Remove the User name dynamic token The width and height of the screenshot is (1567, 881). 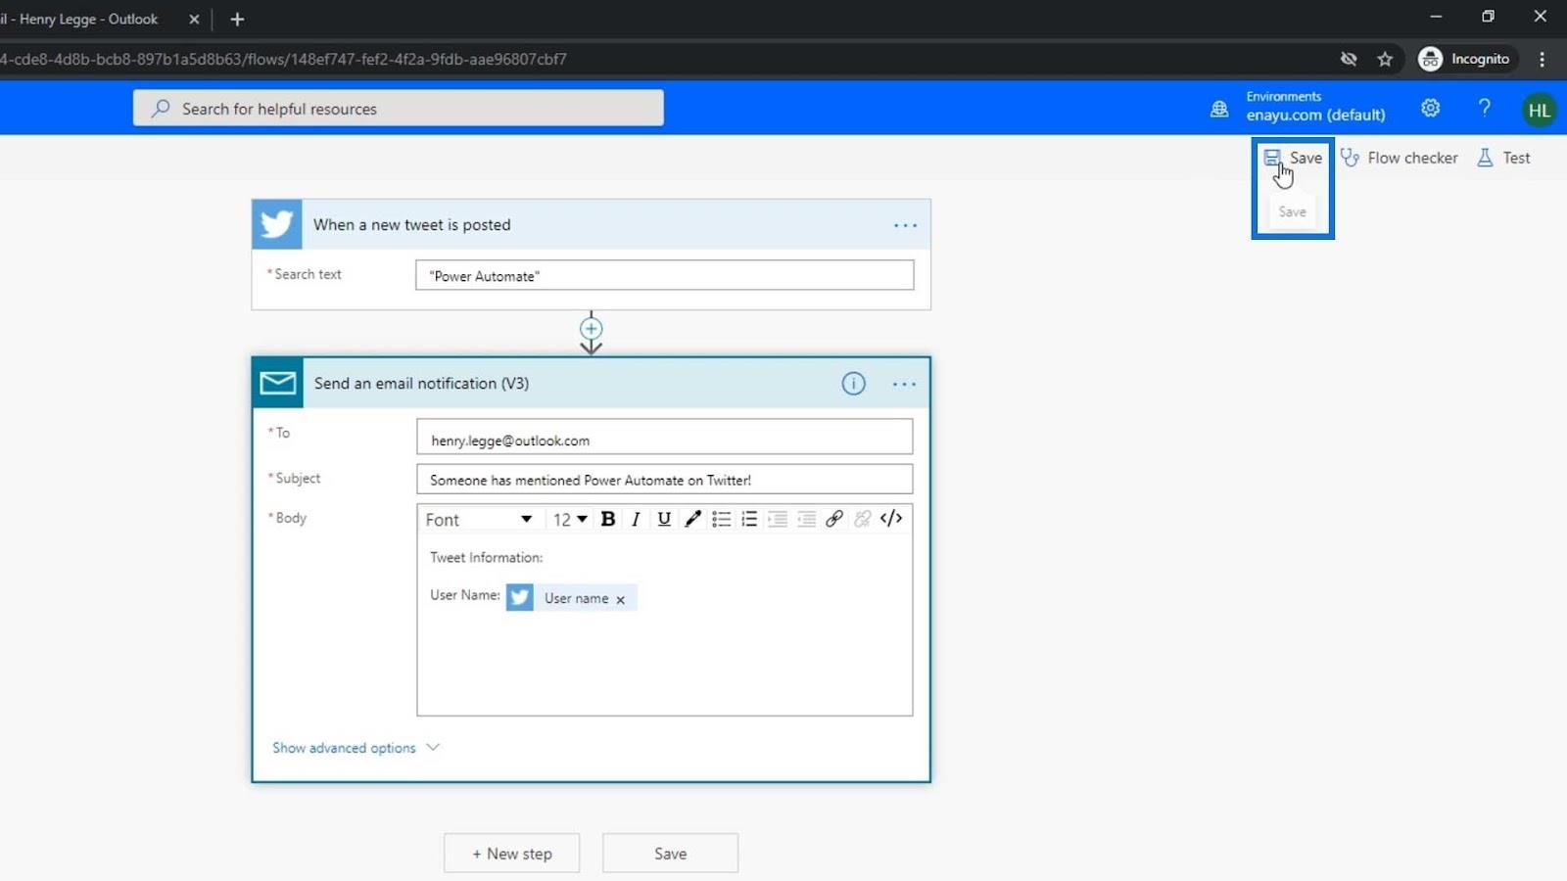click(x=620, y=599)
